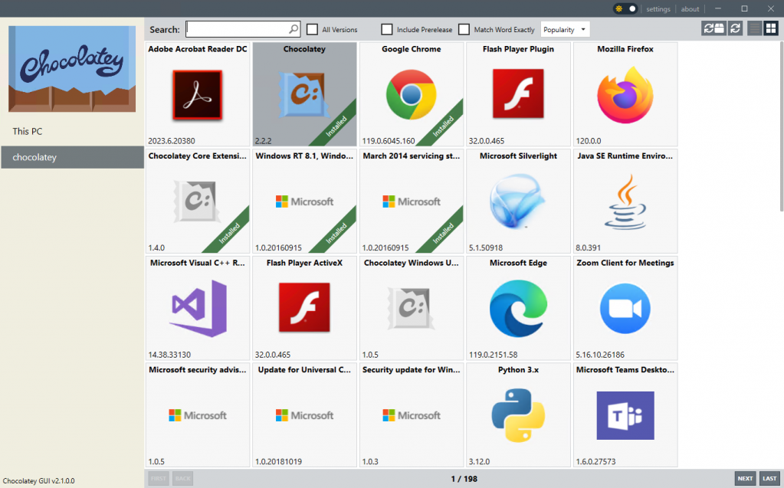Click refresh all sources icon
The width and height of the screenshot is (784, 488).
click(713, 28)
